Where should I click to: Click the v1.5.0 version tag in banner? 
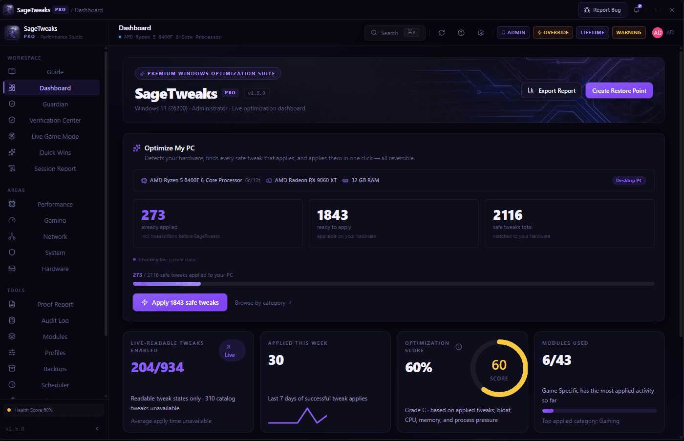[256, 93]
